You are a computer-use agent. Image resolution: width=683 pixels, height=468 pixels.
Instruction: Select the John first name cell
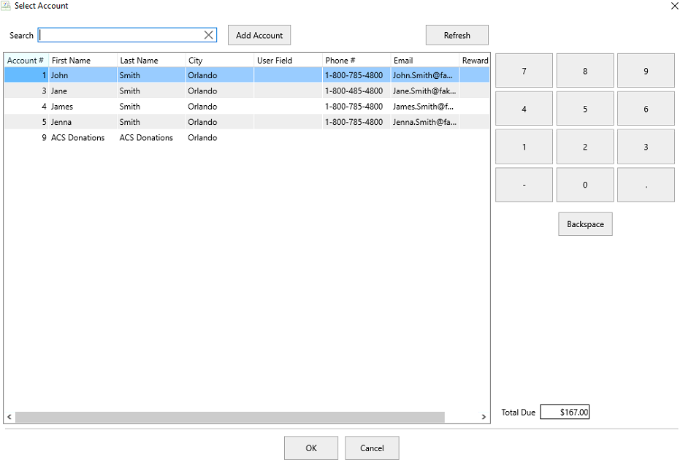click(83, 75)
